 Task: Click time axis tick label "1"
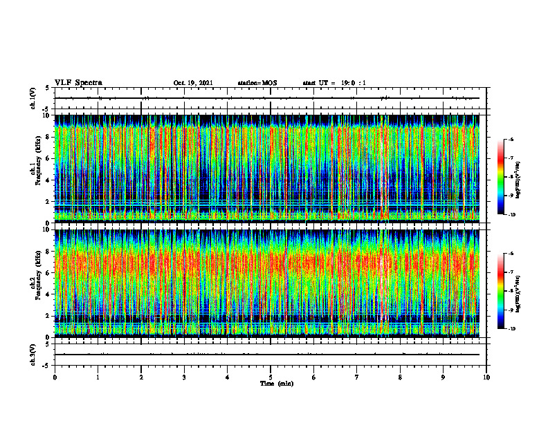pyautogui.click(x=98, y=377)
